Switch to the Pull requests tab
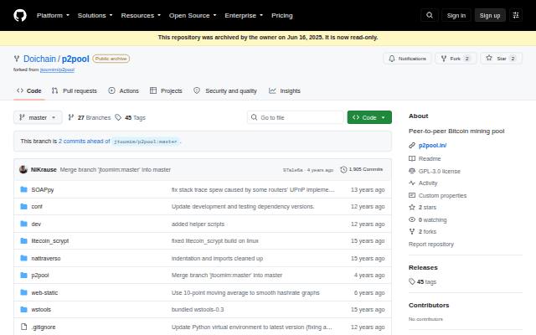Screen dimensions: 536x335 point(75,91)
